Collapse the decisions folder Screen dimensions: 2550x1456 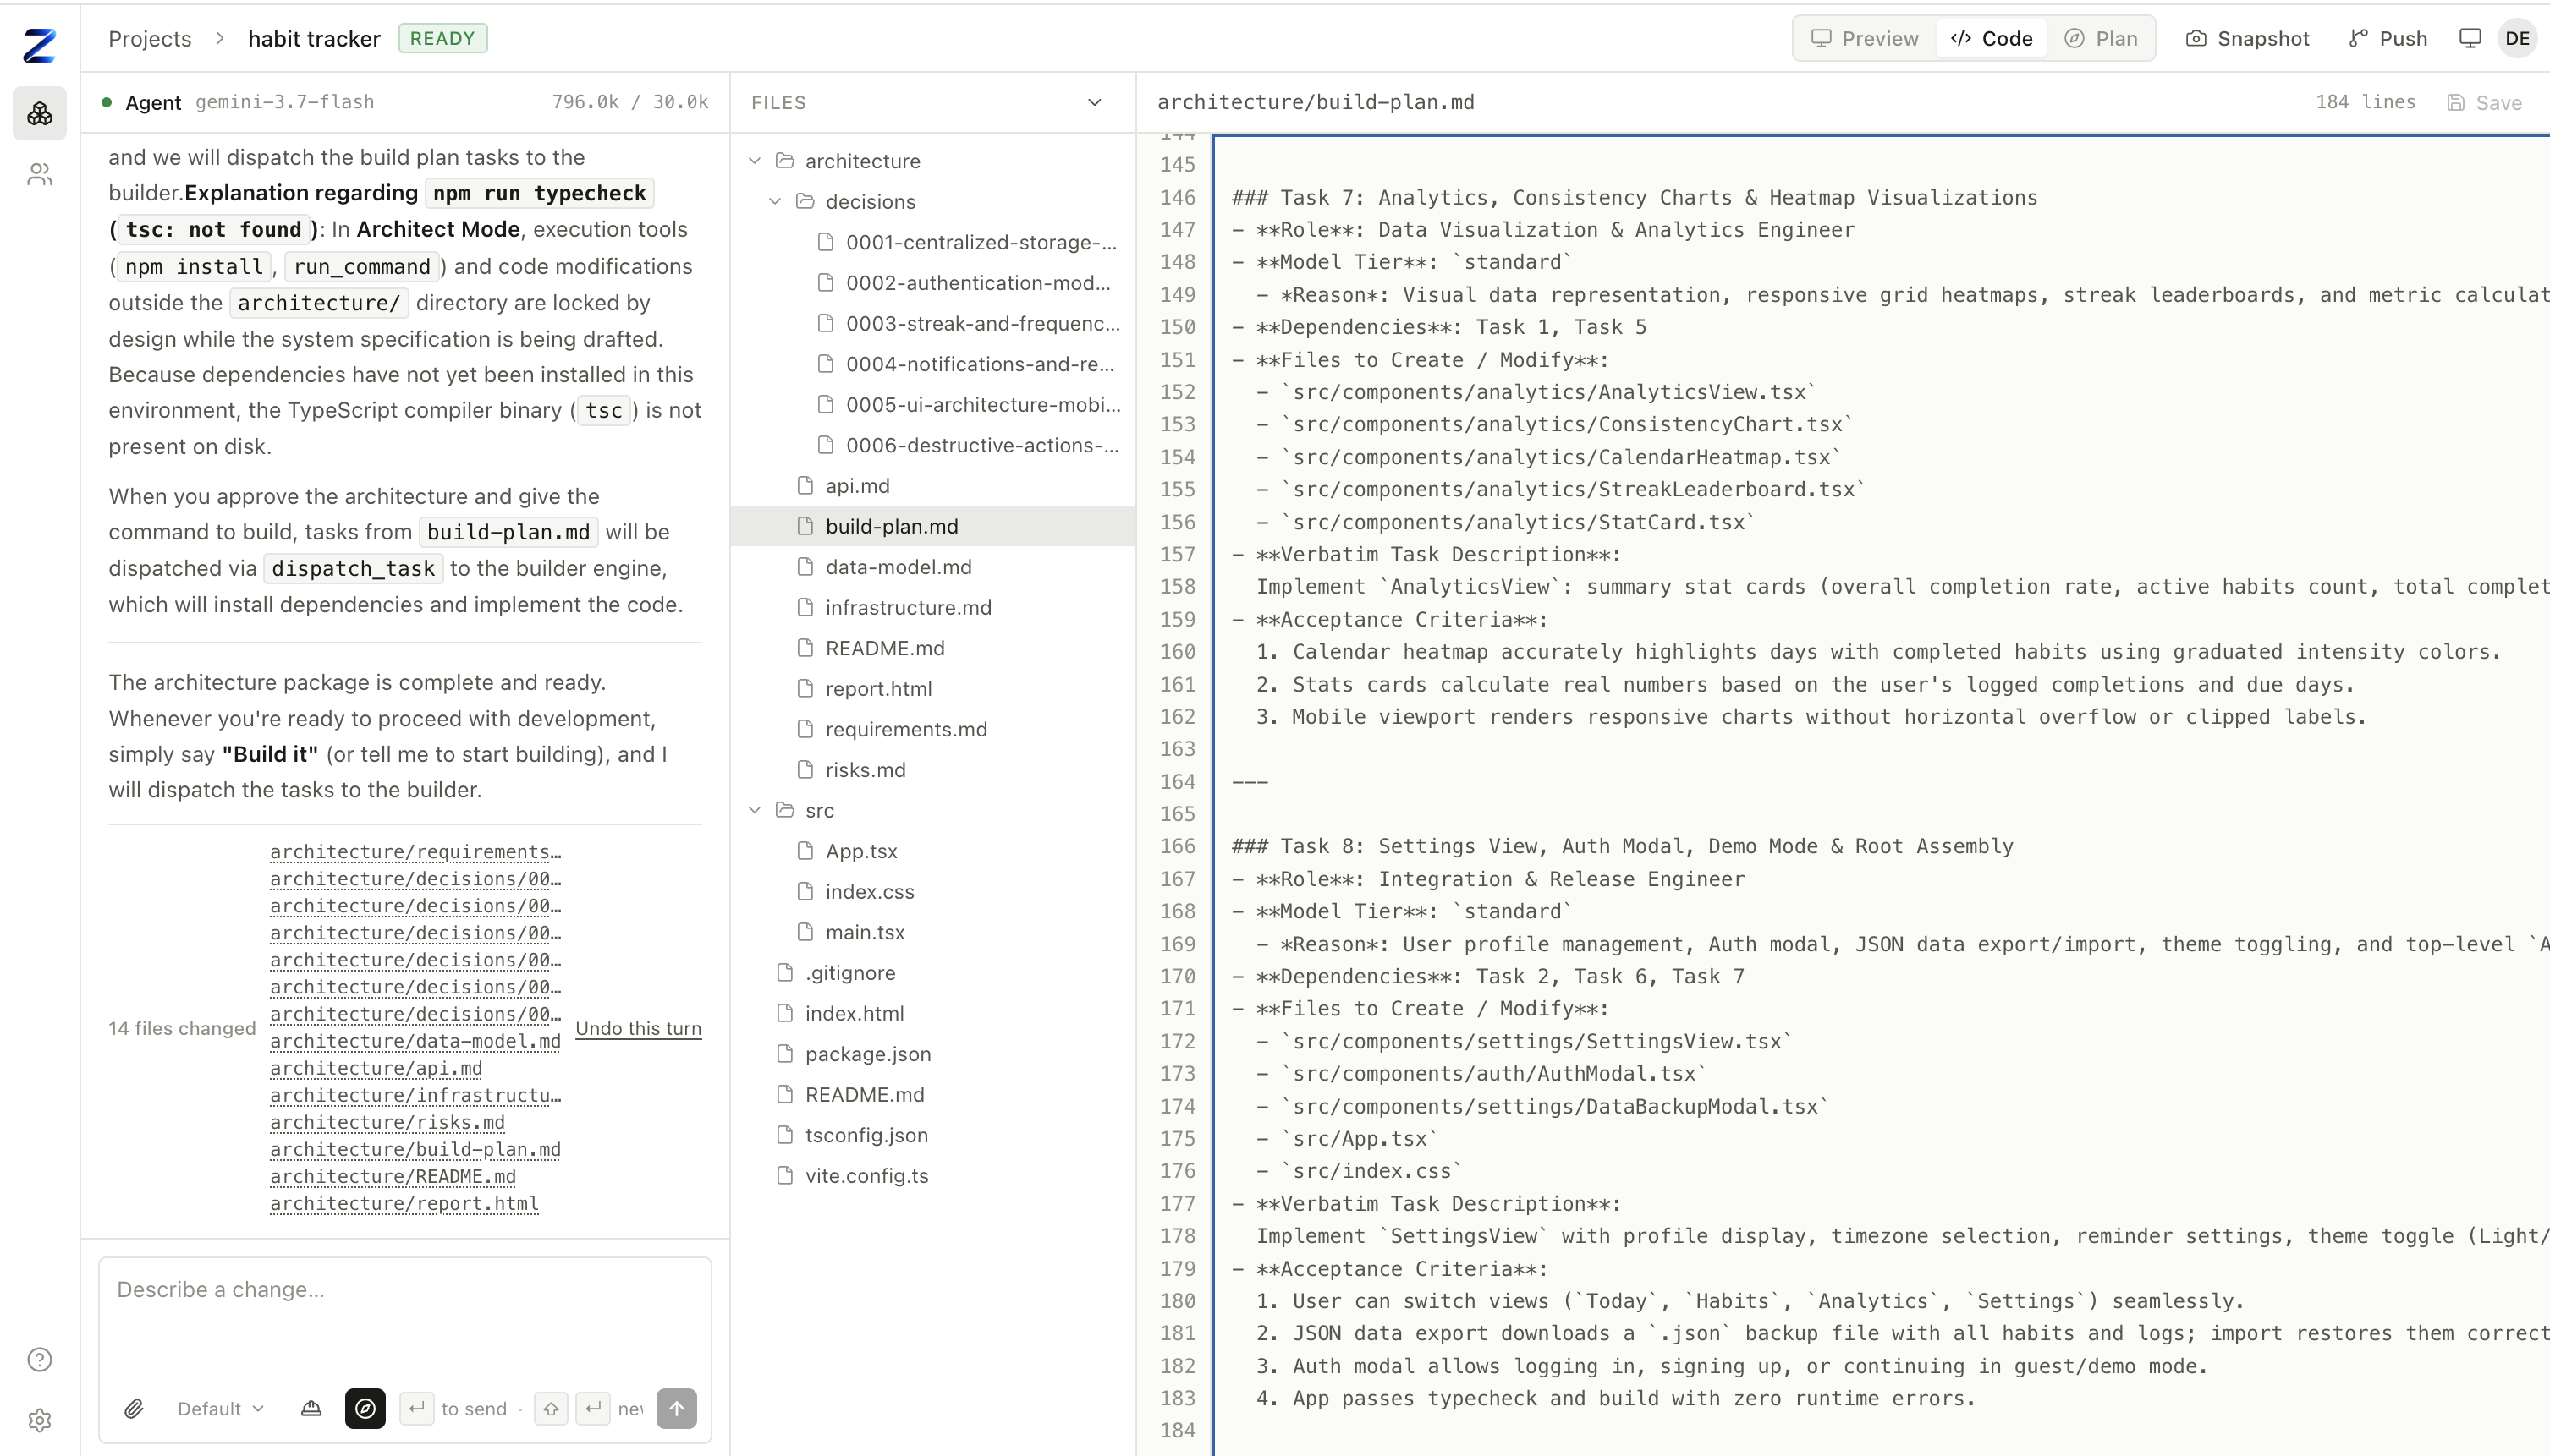pos(774,201)
